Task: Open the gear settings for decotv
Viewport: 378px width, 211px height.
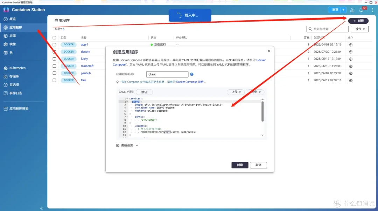Action: [x=351, y=52]
